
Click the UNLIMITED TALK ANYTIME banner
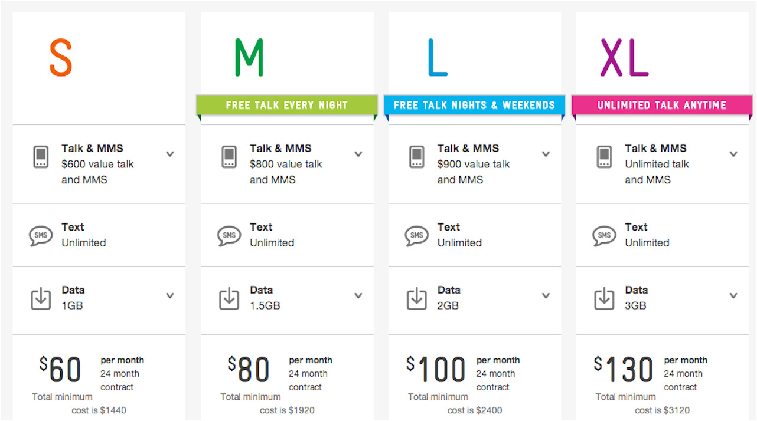662,104
